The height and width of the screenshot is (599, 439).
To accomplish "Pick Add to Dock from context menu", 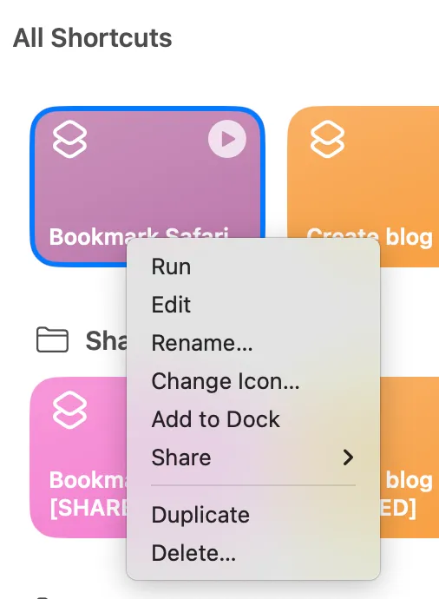I will tap(253, 419).
